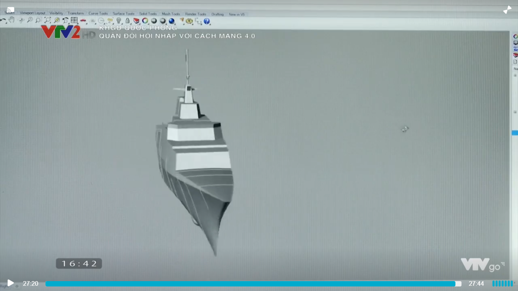
Task: Switch to the Viewport Layout tab
Action: pyautogui.click(x=32, y=13)
